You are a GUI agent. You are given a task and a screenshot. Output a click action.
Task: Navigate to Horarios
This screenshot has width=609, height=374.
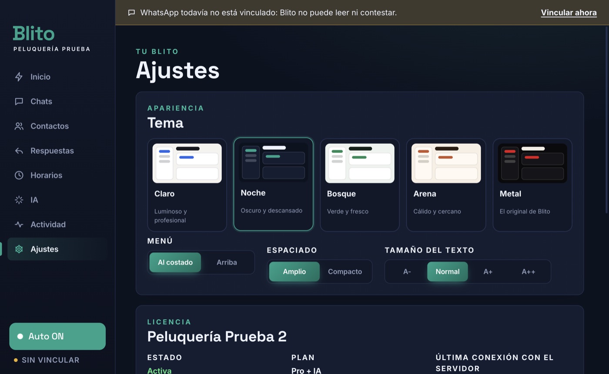pyautogui.click(x=57, y=175)
